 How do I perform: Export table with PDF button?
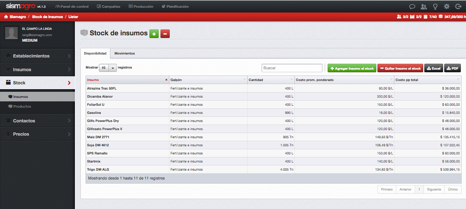[x=452, y=68]
